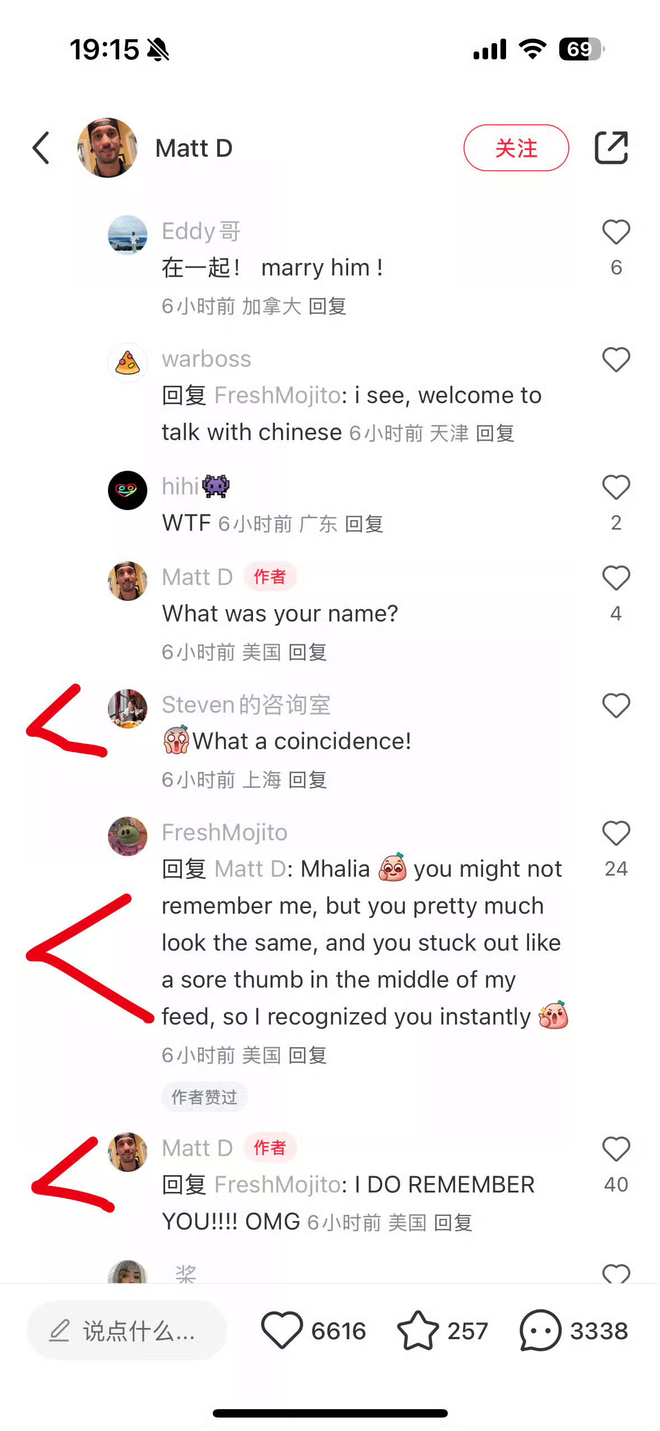This screenshot has height=1431, width=660.
Task: Like hihi's WTF comment
Action: 616,487
